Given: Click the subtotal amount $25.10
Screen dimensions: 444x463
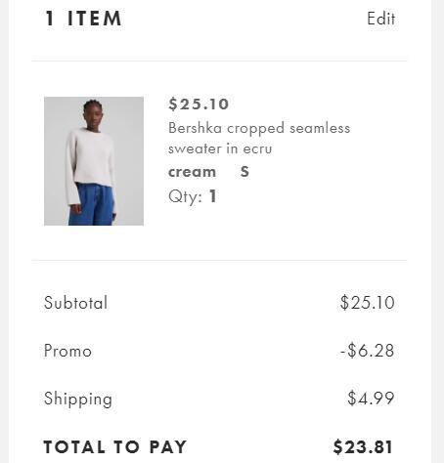Looking at the screenshot, I should pos(368,303).
